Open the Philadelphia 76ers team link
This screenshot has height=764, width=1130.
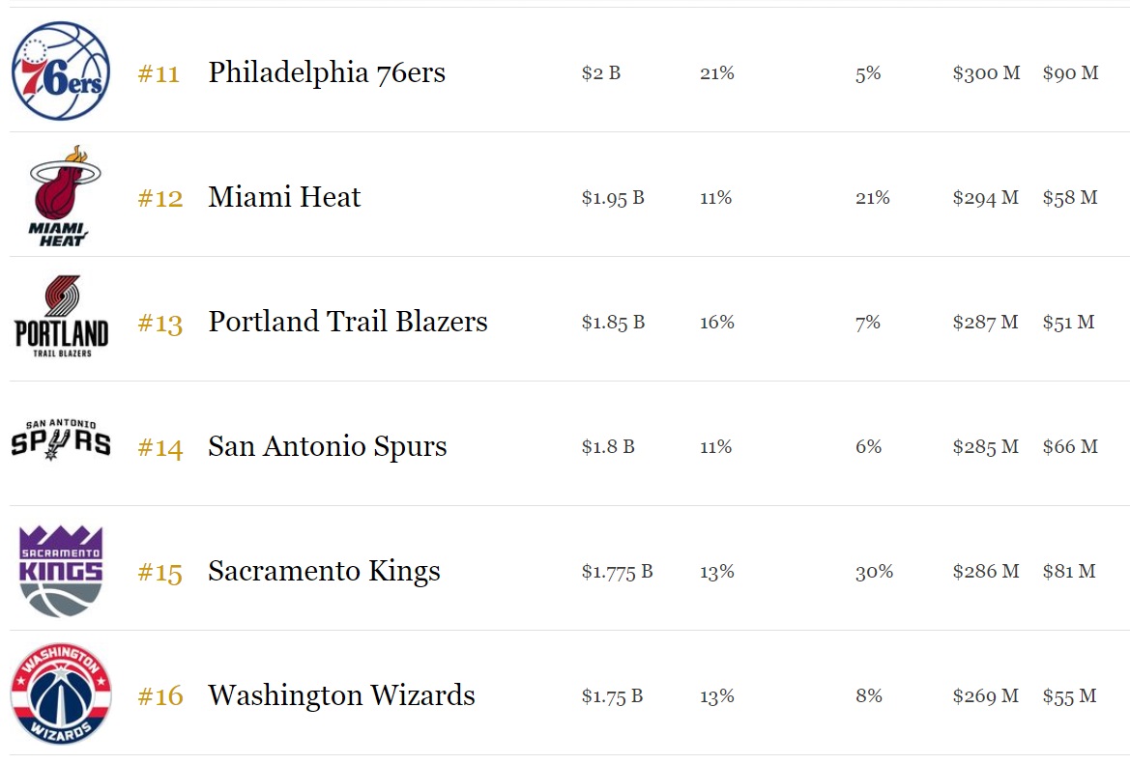point(327,72)
